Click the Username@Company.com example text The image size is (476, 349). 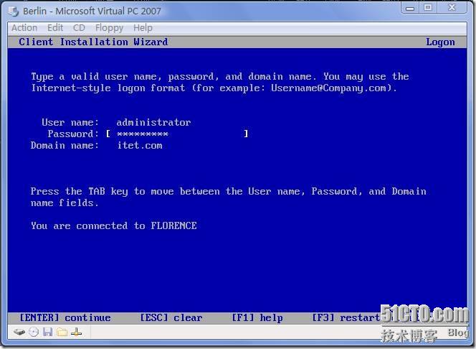(329, 88)
